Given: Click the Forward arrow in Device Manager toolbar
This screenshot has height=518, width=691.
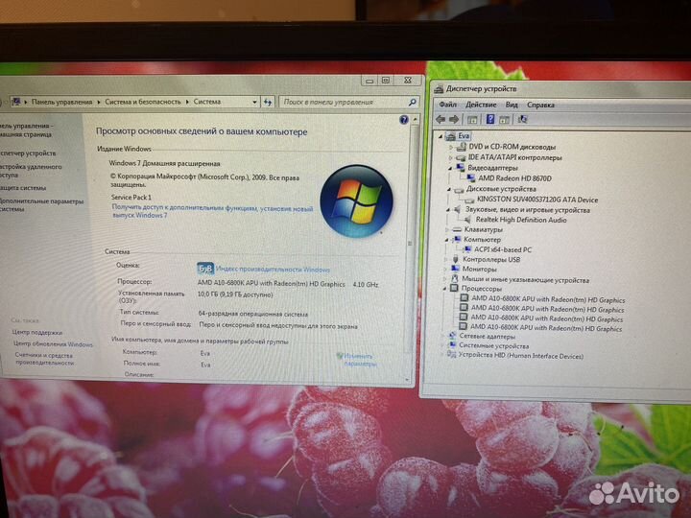Looking at the screenshot, I should [x=452, y=120].
